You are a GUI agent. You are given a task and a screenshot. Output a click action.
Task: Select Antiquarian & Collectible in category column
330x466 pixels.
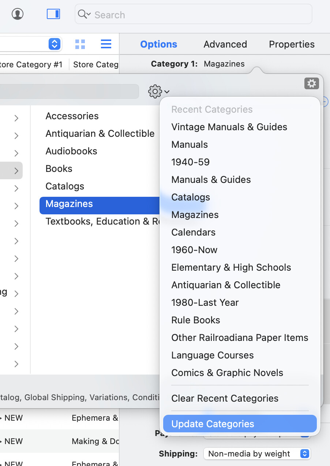(x=100, y=134)
